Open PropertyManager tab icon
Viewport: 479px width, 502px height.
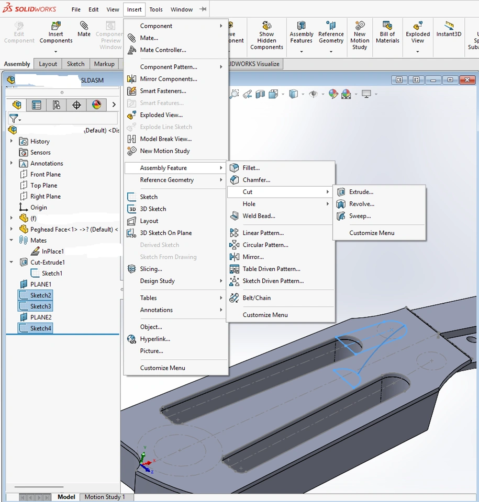tap(37, 105)
